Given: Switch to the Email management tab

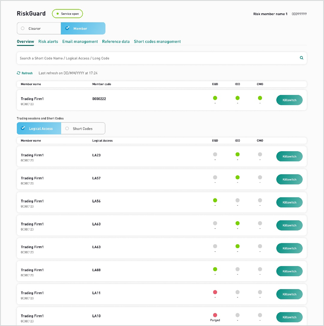Looking at the screenshot, I should 80,41.
